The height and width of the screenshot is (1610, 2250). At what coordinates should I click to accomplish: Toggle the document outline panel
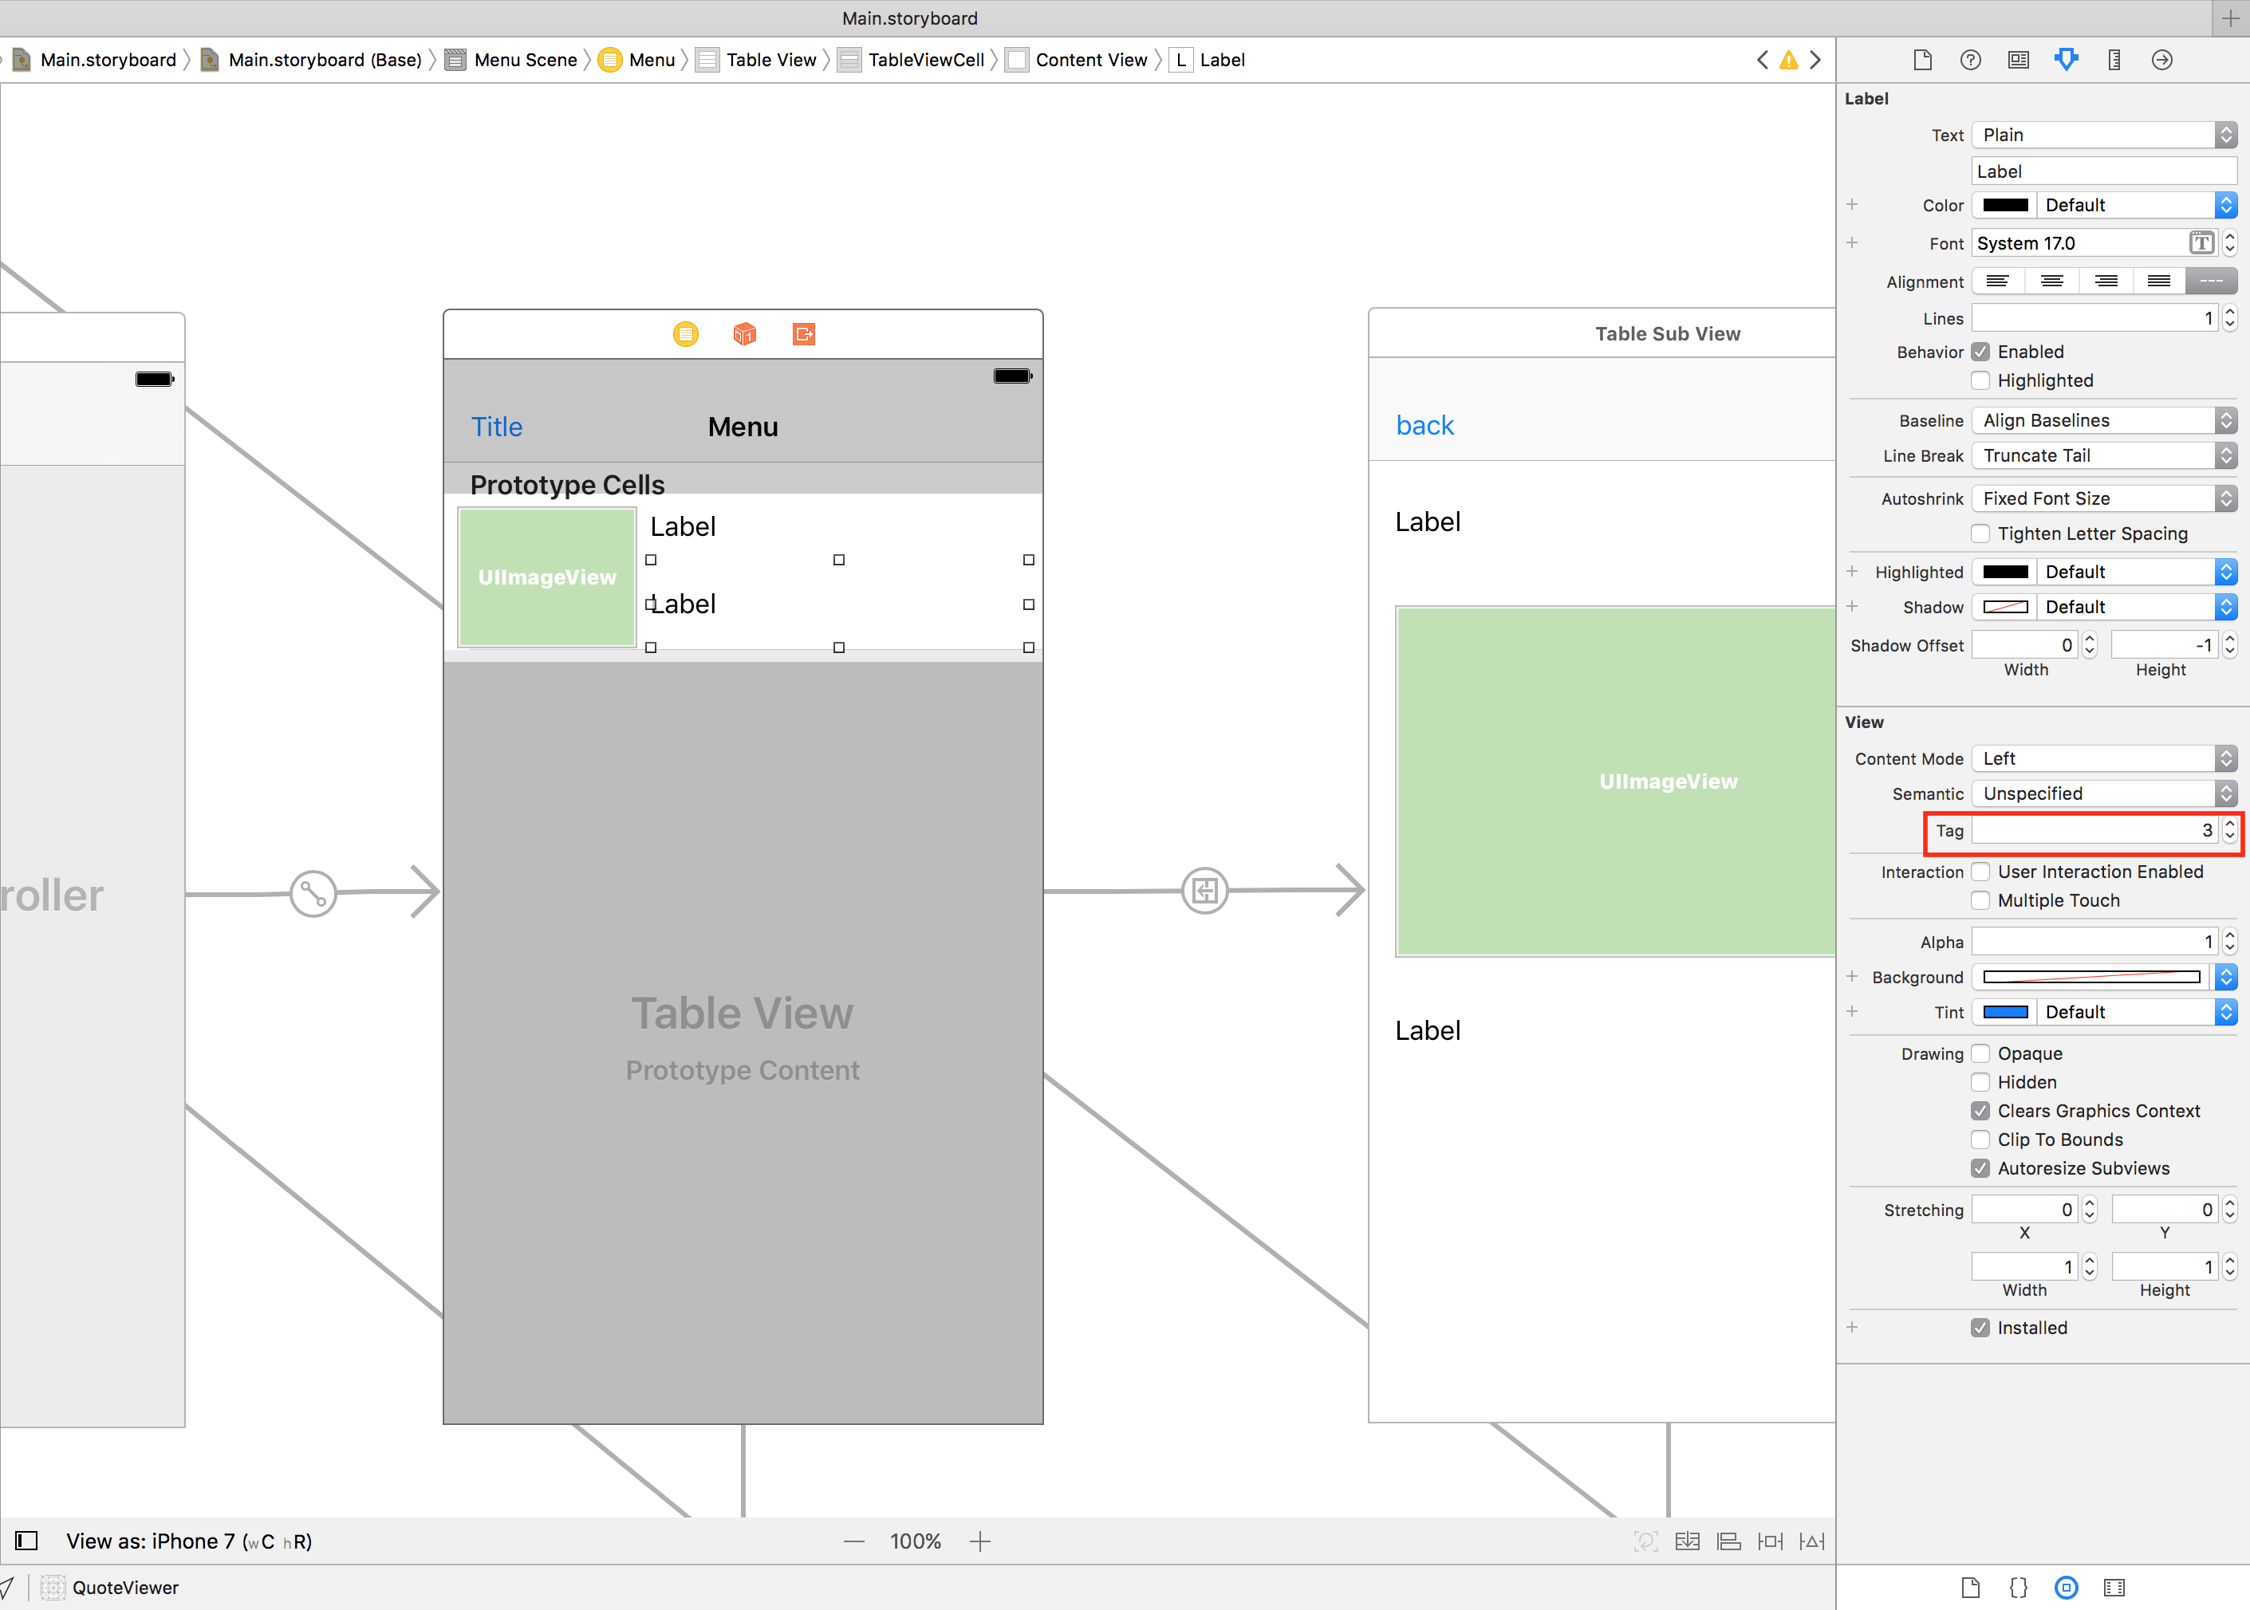[x=27, y=1541]
